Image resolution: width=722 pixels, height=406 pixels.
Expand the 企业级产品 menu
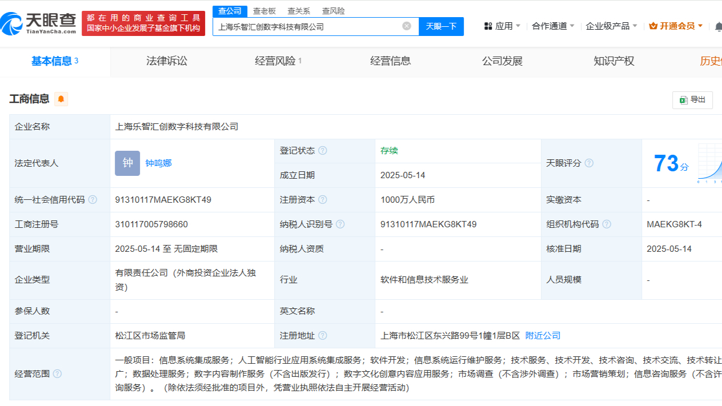(611, 26)
